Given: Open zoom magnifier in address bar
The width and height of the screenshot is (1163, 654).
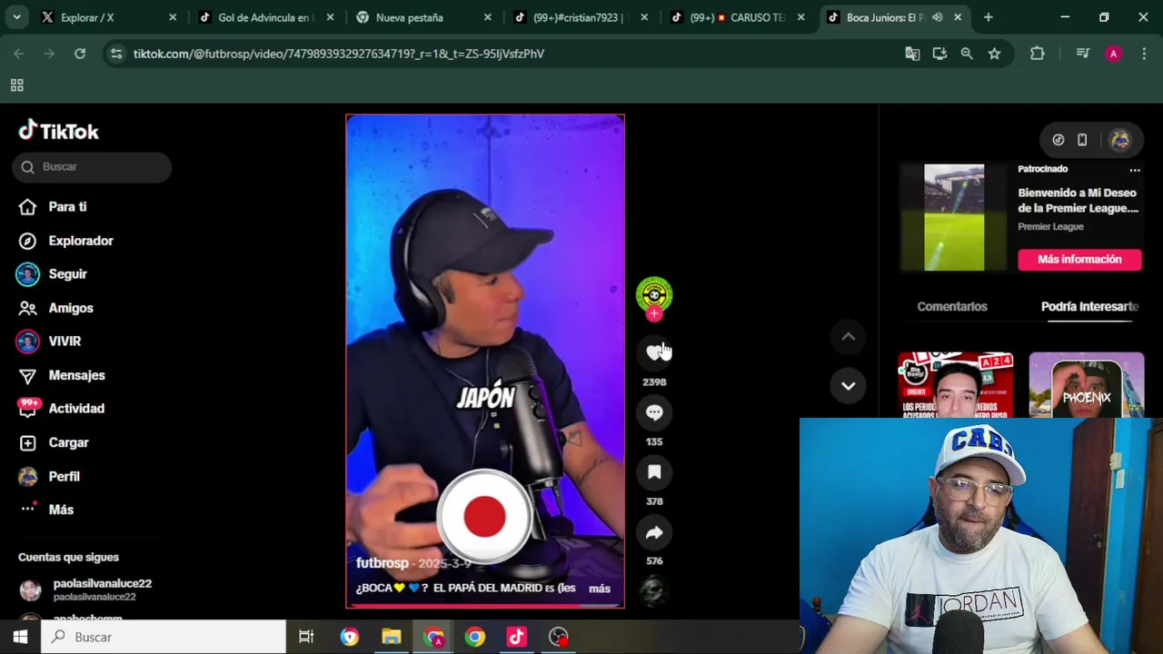Looking at the screenshot, I should pyautogui.click(x=967, y=54).
